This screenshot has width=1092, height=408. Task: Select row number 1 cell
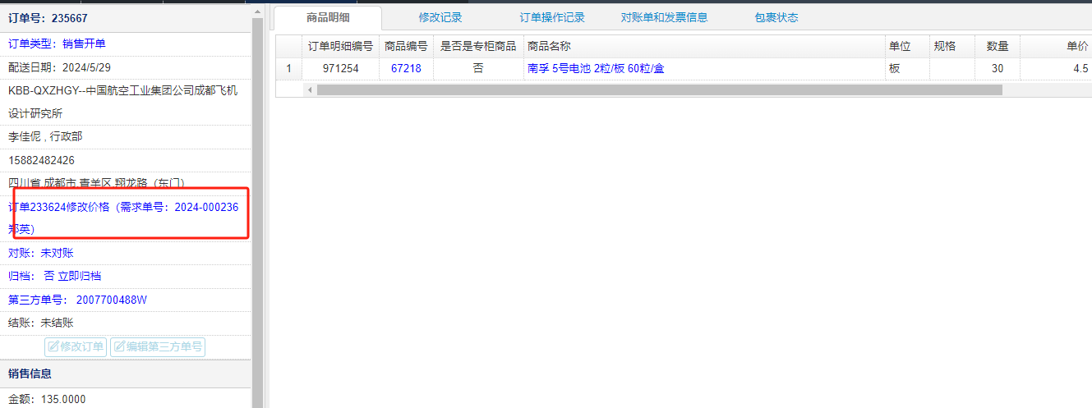pos(288,69)
